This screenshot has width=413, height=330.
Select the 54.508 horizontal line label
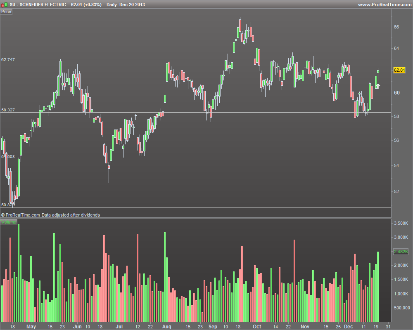tap(8, 156)
